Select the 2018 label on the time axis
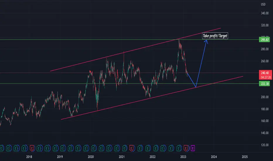 (29, 157)
